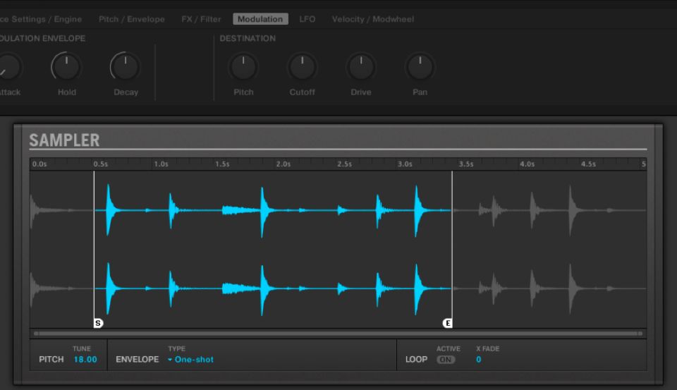677x390 pixels.
Task: Click the waveform horizontal scrollbar
Action: point(338,333)
